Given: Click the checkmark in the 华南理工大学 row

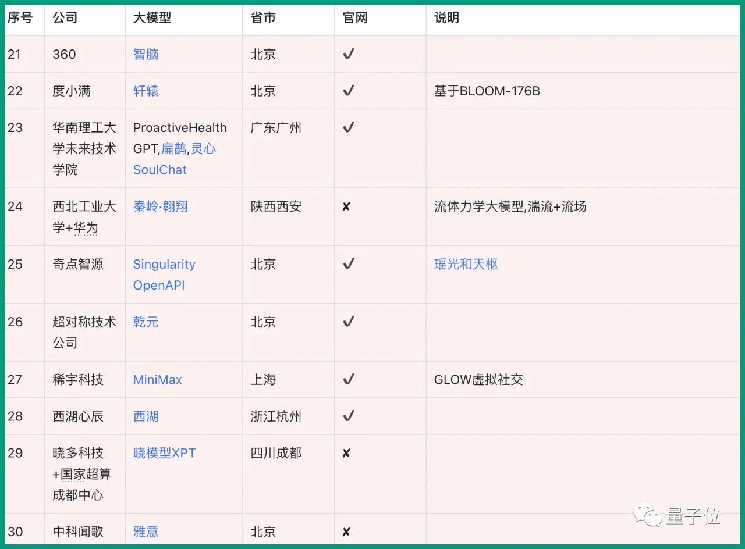Looking at the screenshot, I should click(x=349, y=127).
